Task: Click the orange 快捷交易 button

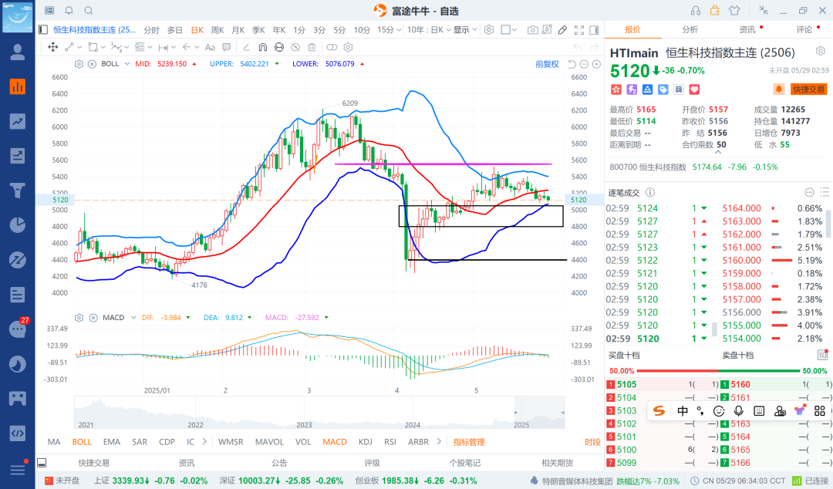Action: tap(808, 89)
